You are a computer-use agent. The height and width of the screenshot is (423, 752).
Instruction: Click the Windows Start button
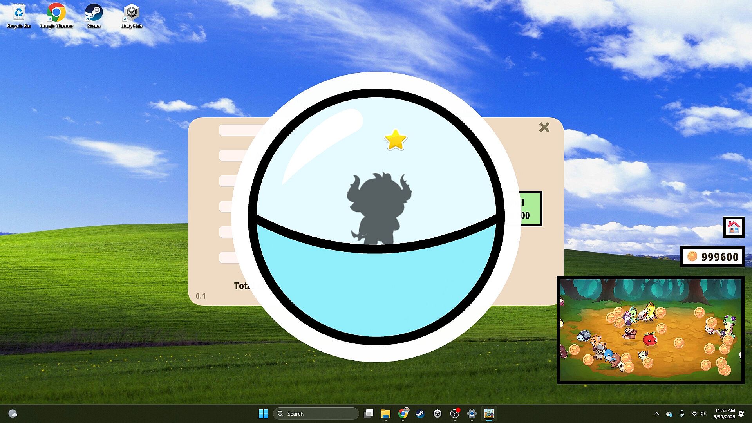coord(263,414)
